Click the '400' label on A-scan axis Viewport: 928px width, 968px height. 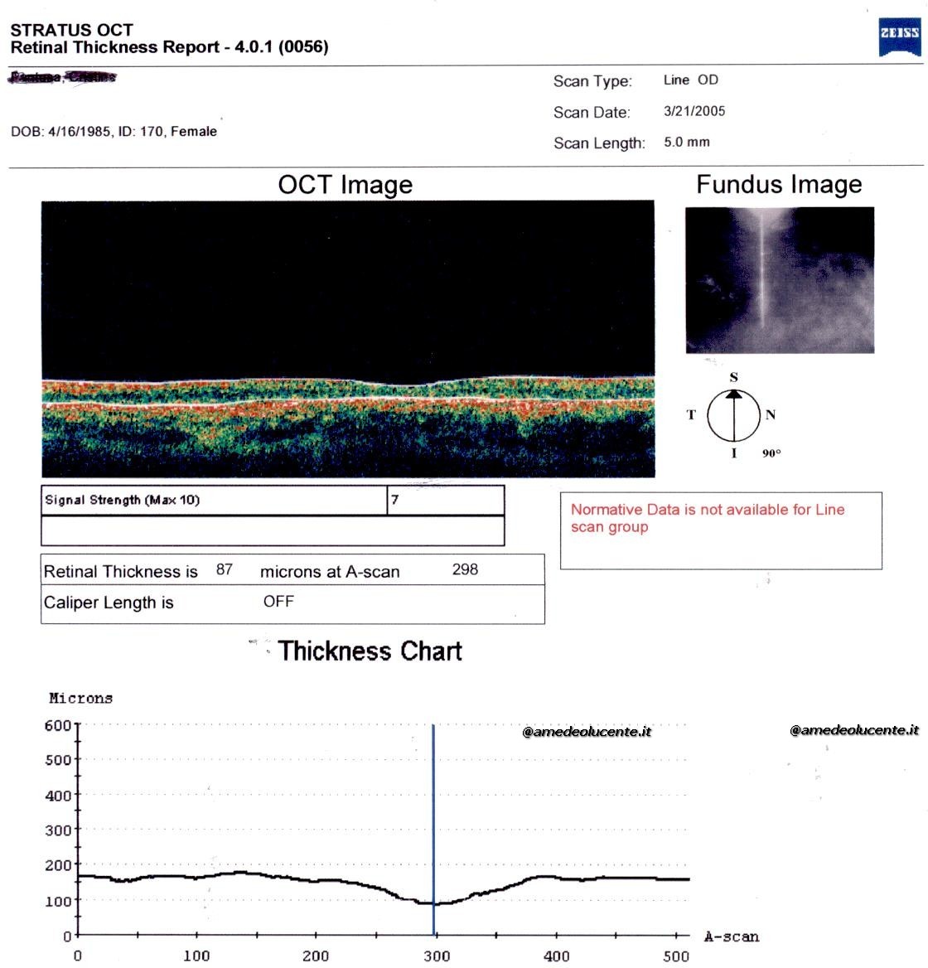pos(557,956)
